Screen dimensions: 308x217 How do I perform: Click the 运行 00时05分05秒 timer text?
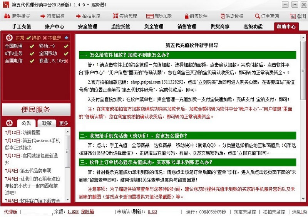coord(206,212)
